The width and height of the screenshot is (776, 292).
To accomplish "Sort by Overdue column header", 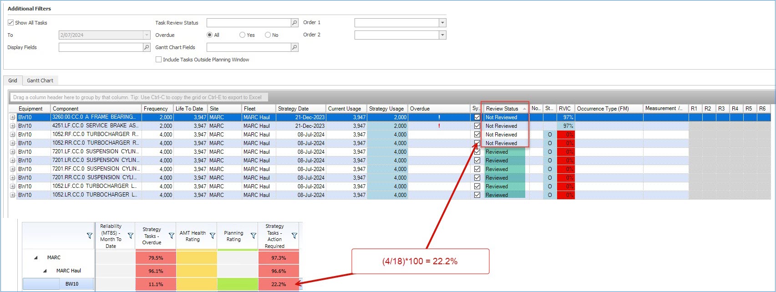I will point(439,109).
